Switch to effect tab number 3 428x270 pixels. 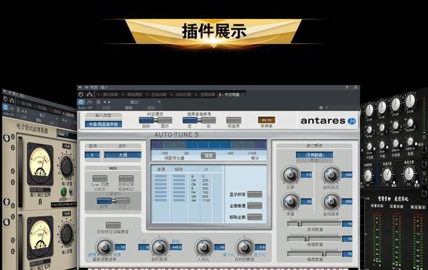pos(156,94)
